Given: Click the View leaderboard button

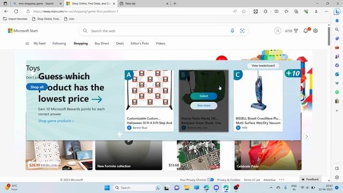Looking at the screenshot, I should [263, 65].
